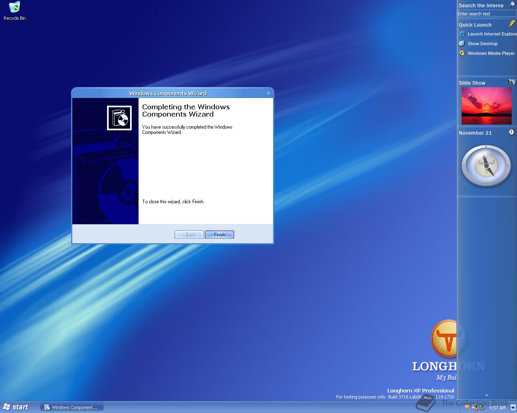Click the Search the Internet magnifier icon
Screen dimensions: 517x413
coord(511,5)
